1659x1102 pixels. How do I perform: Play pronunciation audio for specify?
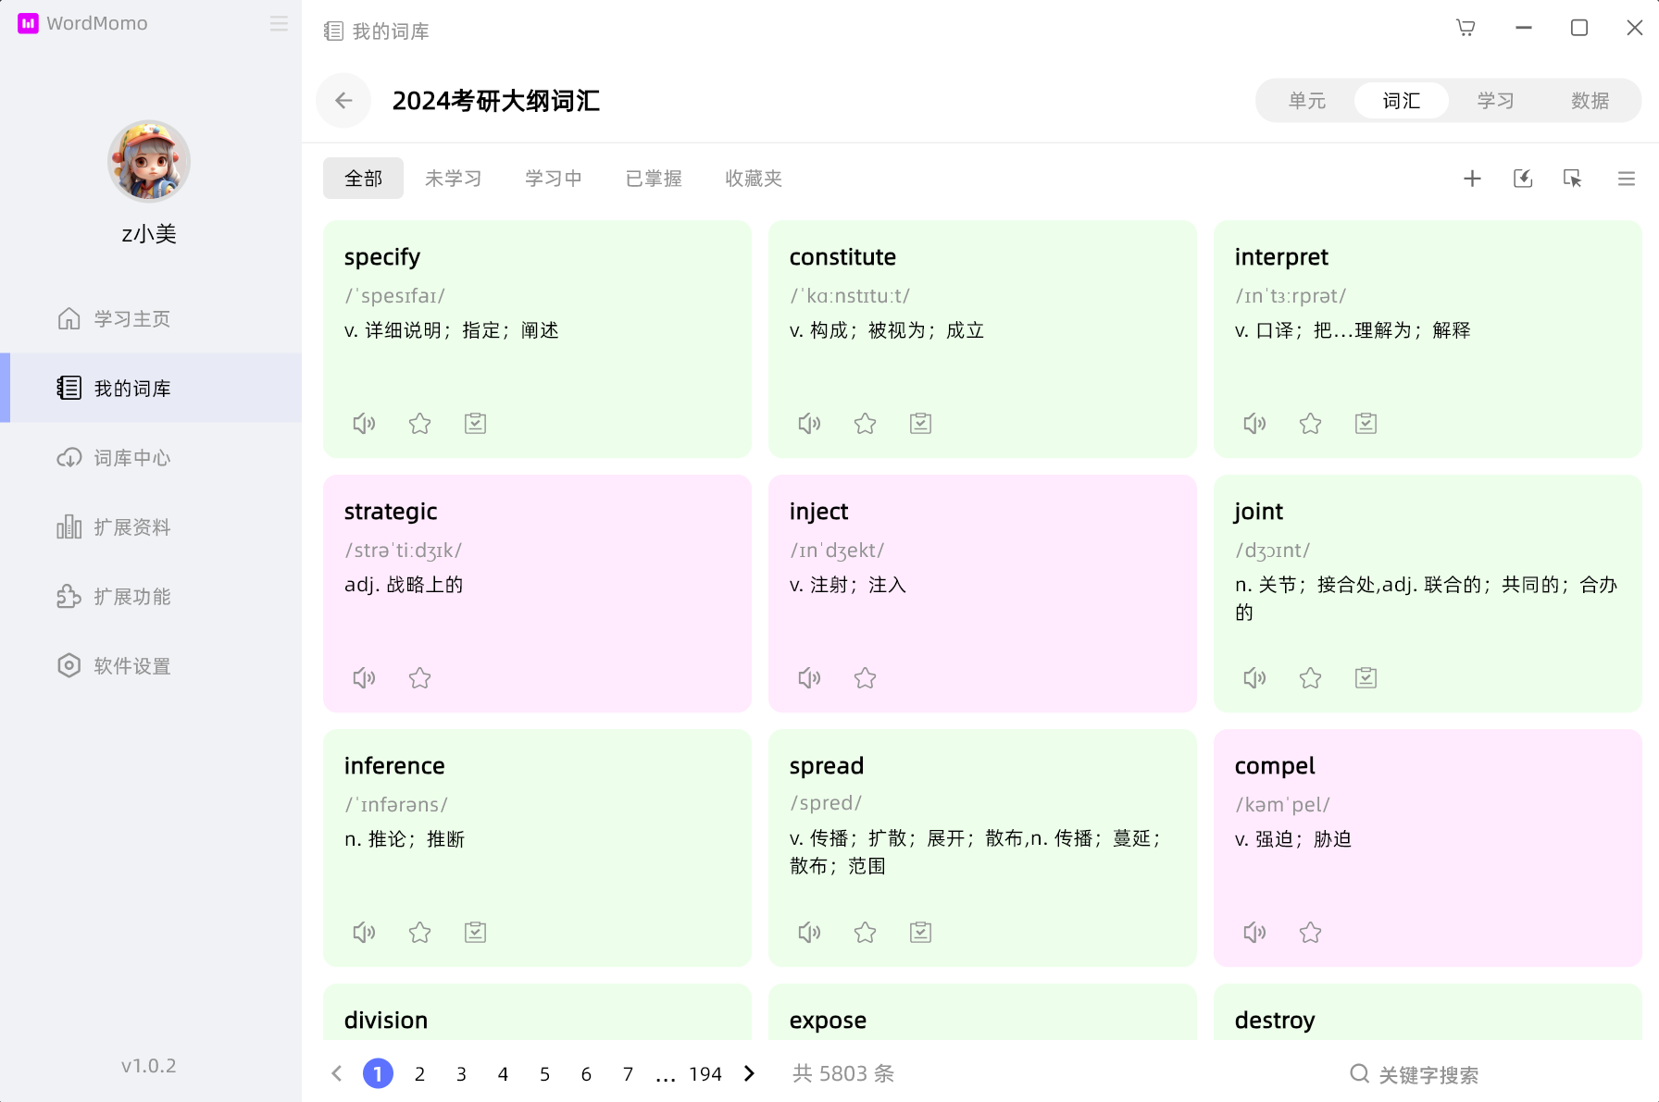tap(364, 424)
